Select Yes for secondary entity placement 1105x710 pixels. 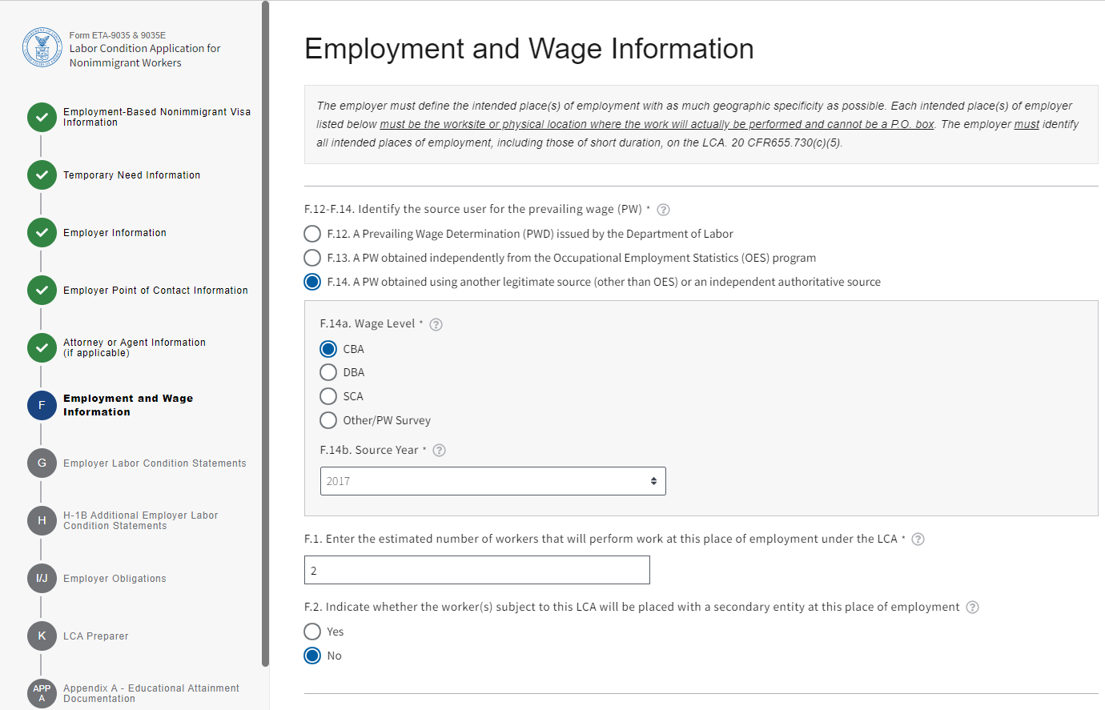(312, 632)
